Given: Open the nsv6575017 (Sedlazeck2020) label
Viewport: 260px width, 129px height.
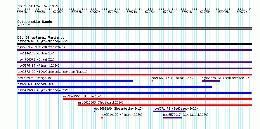Looking at the screenshot, I should tap(186, 115).
